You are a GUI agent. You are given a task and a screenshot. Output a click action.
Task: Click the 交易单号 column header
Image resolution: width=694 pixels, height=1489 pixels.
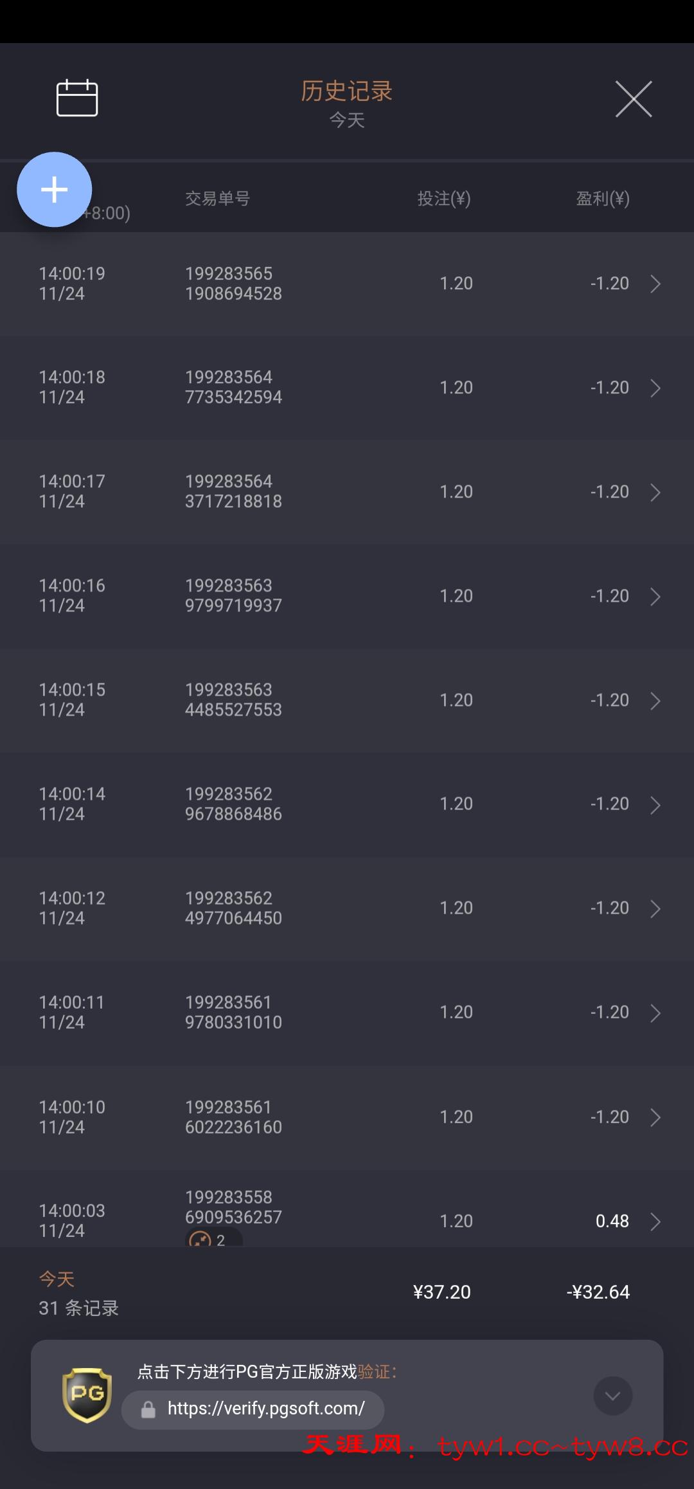click(217, 199)
